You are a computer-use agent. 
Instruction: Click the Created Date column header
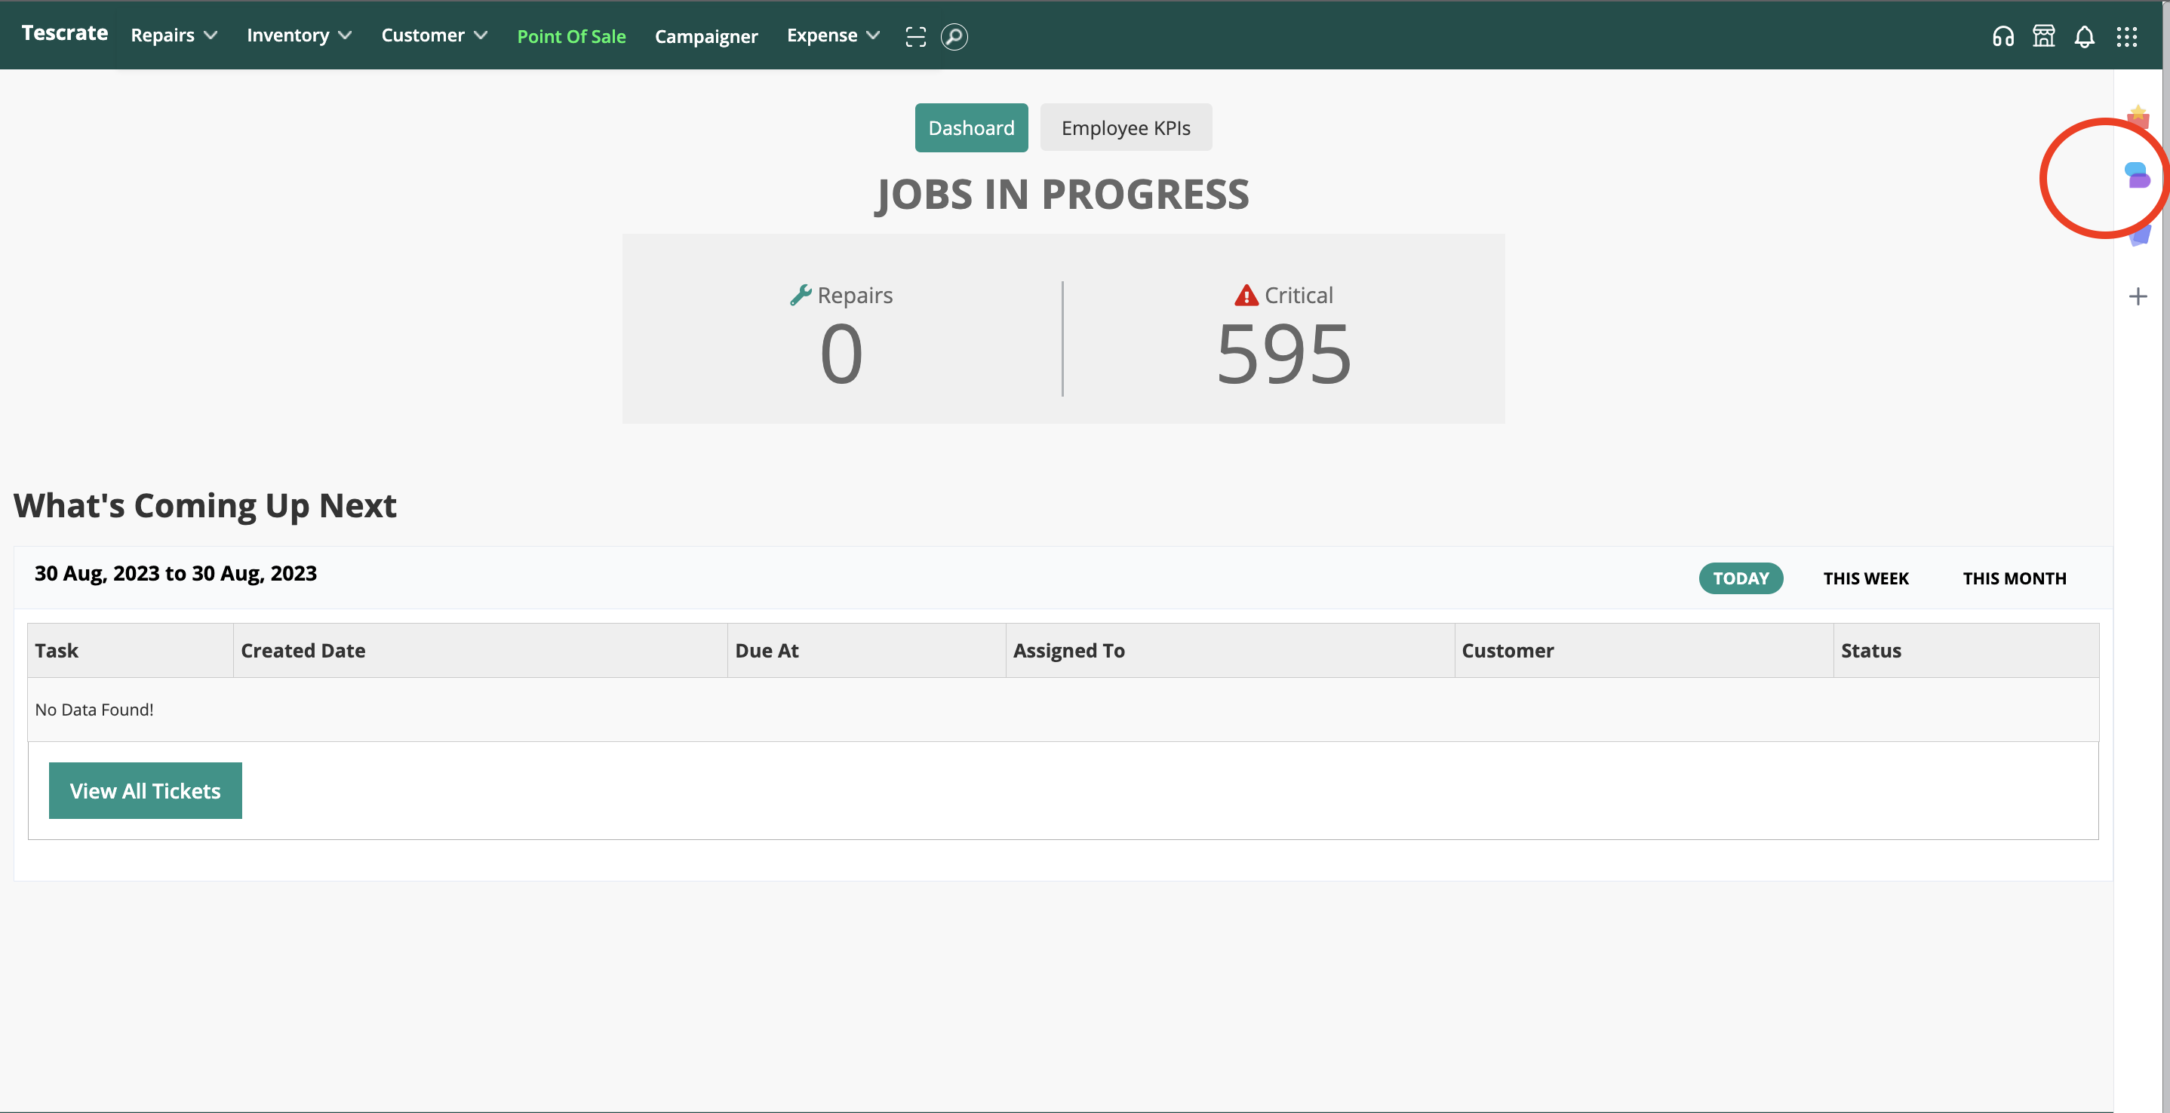pos(480,650)
